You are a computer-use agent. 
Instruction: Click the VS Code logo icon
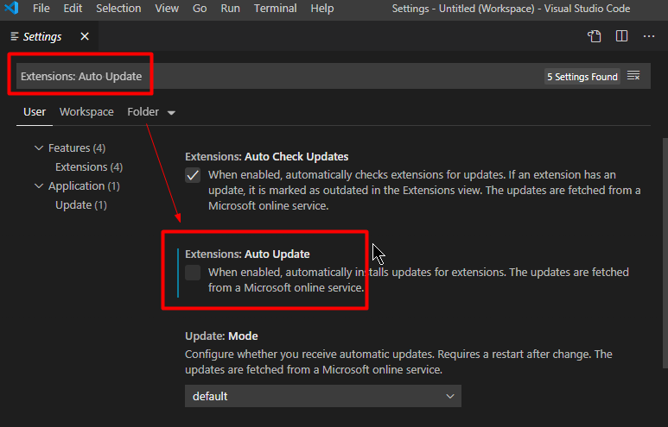click(10, 8)
